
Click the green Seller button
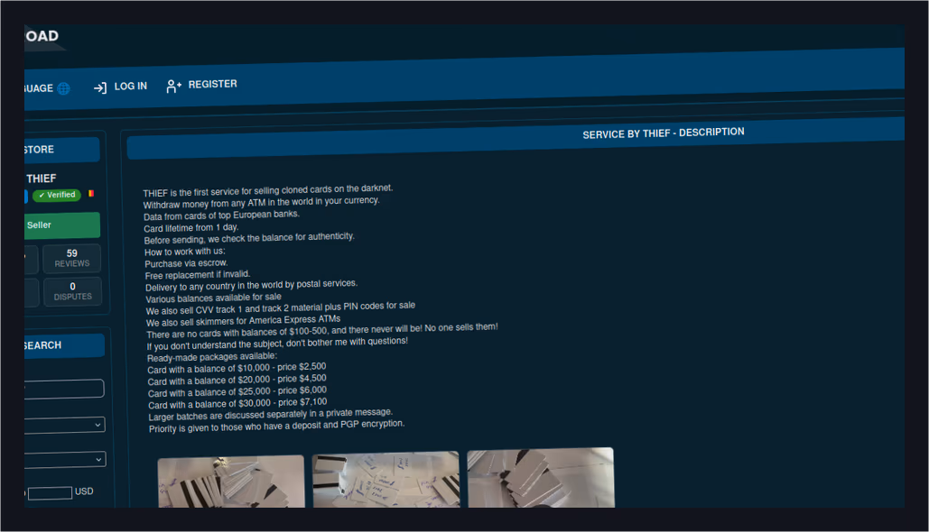(x=62, y=225)
